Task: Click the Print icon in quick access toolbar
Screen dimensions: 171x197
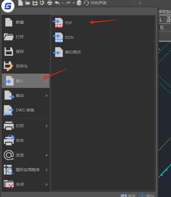Action: [50, 3]
